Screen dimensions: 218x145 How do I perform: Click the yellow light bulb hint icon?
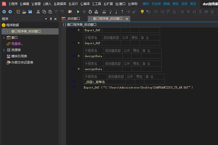coord(142,12)
